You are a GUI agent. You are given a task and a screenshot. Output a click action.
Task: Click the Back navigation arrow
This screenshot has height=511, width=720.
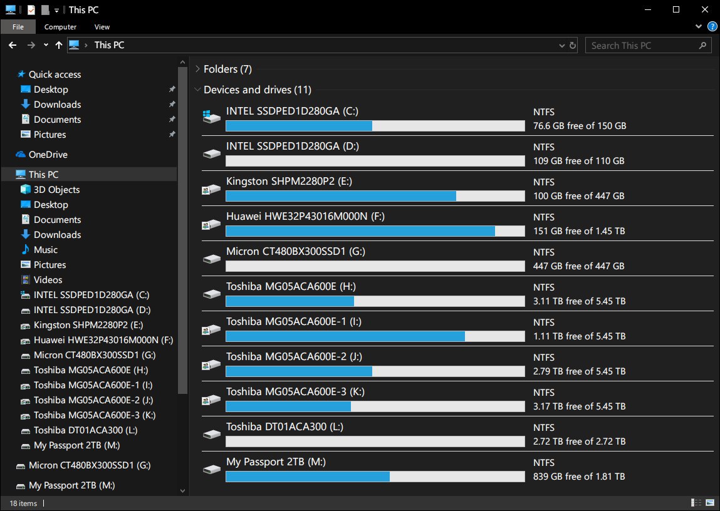pos(13,45)
